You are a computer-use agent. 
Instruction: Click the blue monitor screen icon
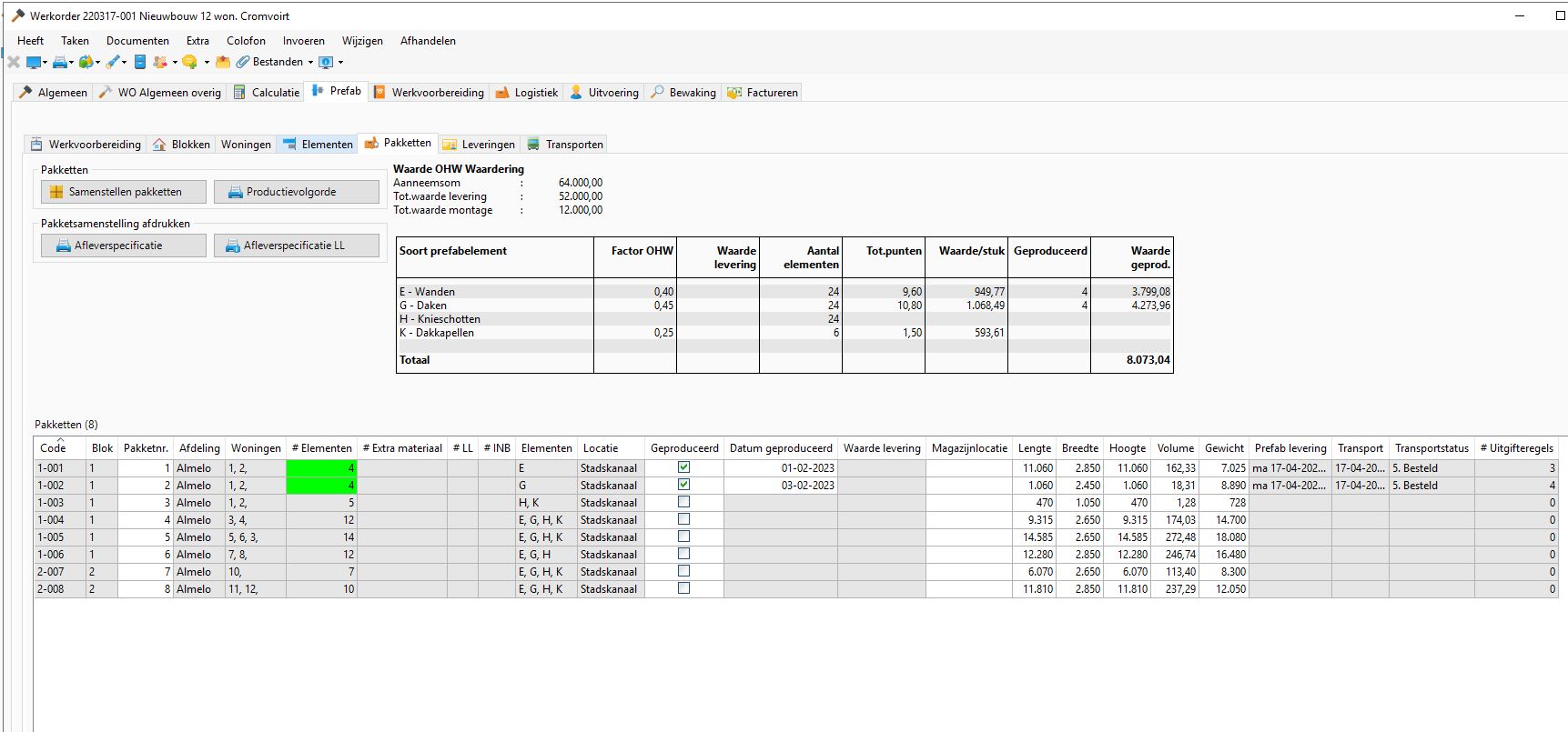tap(34, 63)
